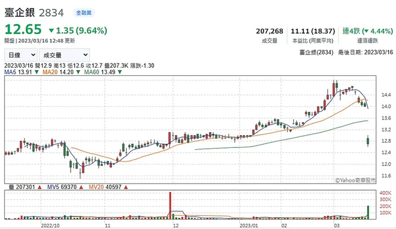Click the 最後日期: 2023/03/16 text

coord(365,52)
